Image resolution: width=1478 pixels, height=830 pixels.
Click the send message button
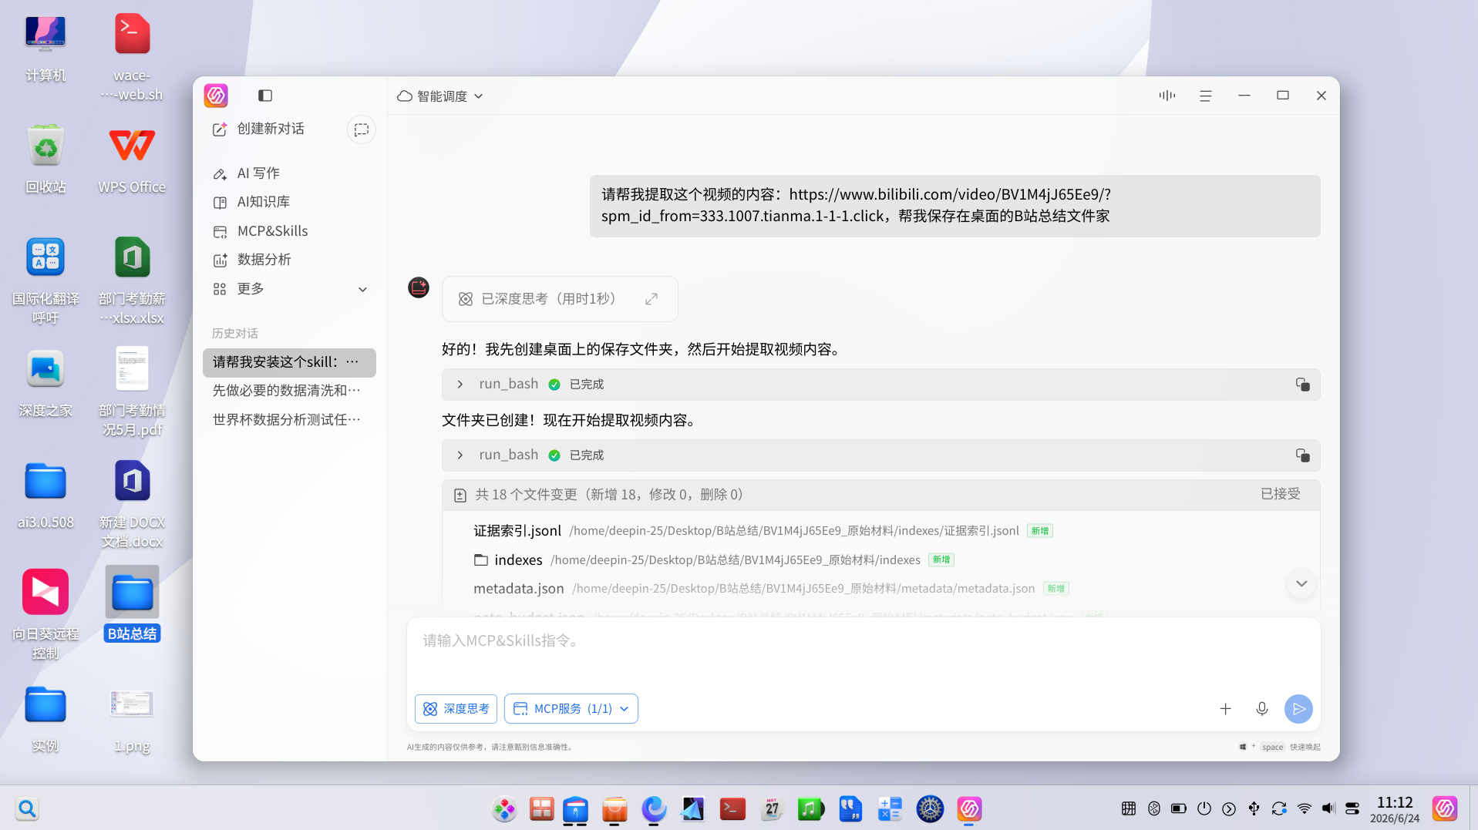tap(1298, 709)
